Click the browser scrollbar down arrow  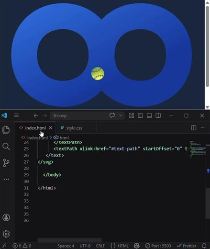coord(207,107)
